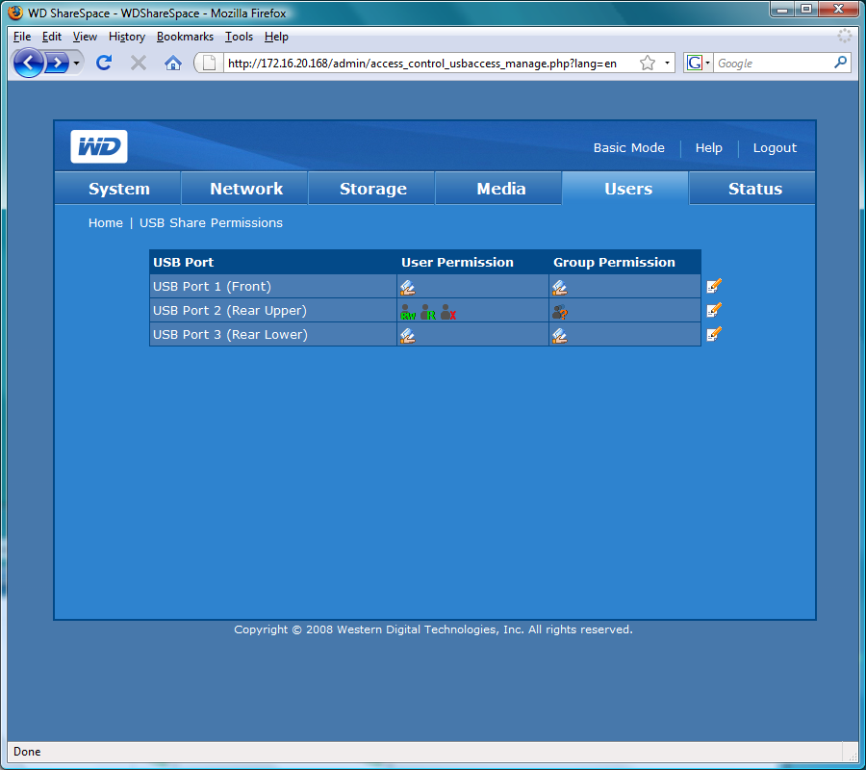
Task: Open the File menu
Action: pyautogui.click(x=22, y=37)
